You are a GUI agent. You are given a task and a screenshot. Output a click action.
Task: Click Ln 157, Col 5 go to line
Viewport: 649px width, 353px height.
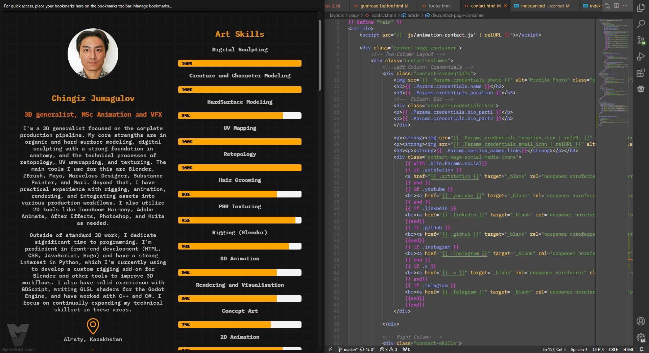pos(554,349)
